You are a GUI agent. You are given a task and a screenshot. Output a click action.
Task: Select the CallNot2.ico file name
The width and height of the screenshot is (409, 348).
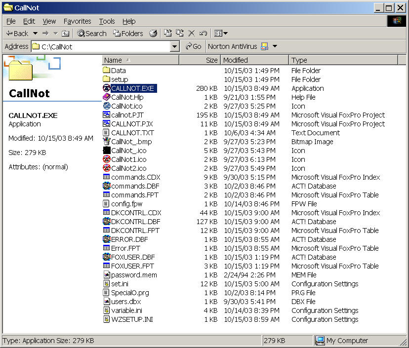(x=129, y=168)
